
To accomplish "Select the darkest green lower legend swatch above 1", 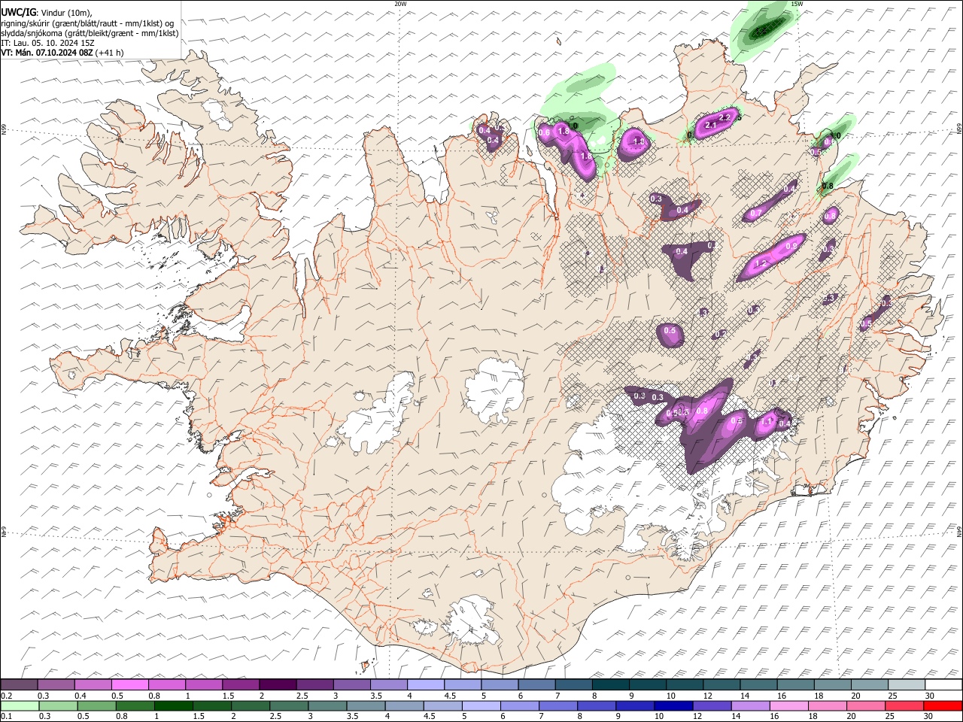I will click(x=173, y=706).
